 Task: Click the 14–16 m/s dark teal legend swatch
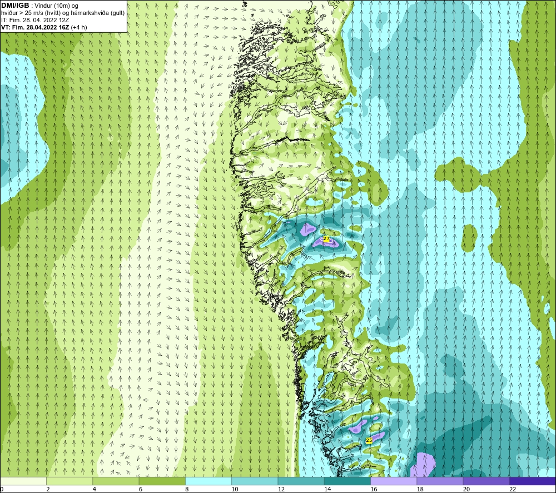(348, 481)
